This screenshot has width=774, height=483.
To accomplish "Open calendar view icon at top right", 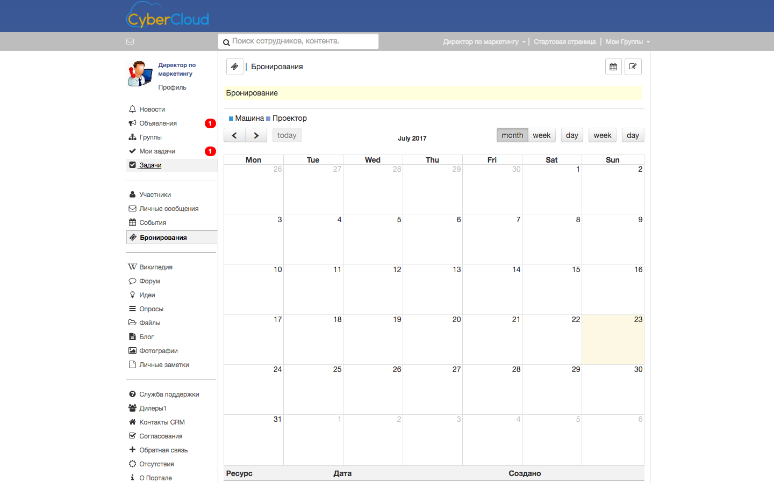I will 613,67.
